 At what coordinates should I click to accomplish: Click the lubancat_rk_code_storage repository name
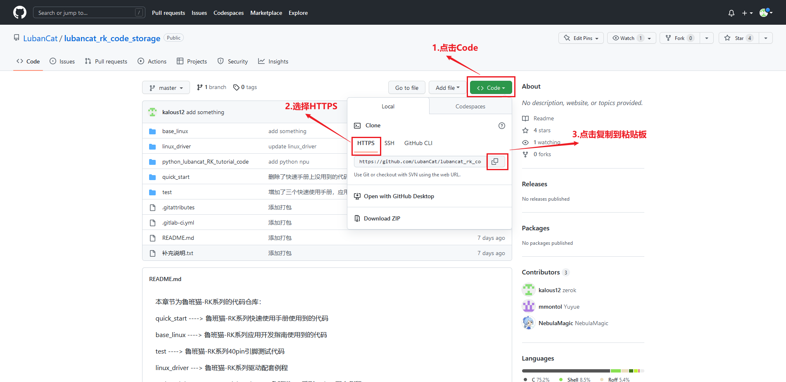click(x=112, y=38)
